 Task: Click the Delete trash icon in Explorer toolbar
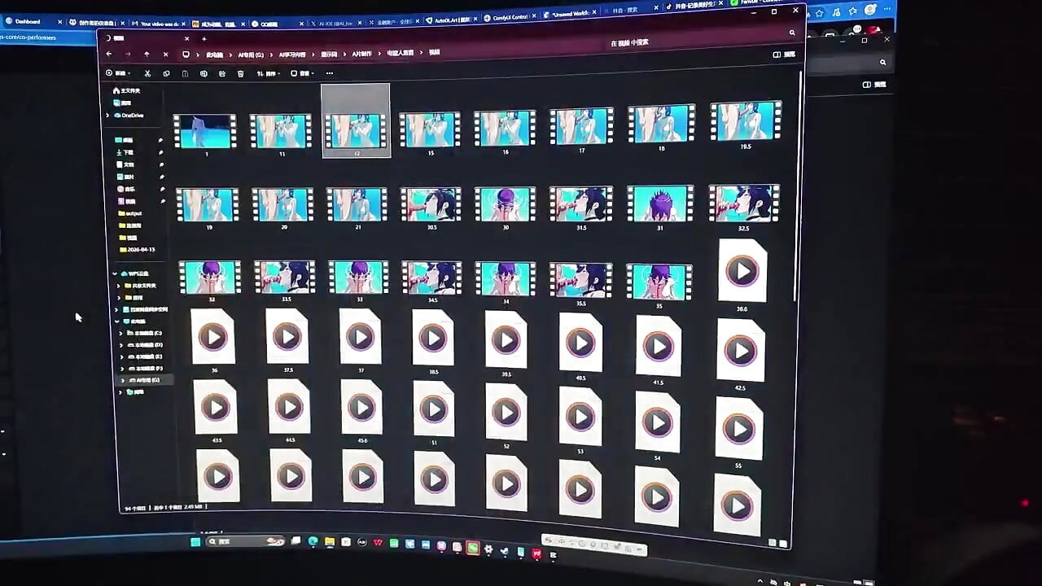[x=240, y=73]
